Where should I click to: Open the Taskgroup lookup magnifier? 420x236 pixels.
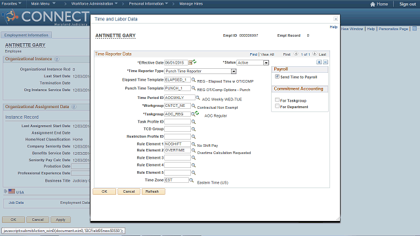192,114
